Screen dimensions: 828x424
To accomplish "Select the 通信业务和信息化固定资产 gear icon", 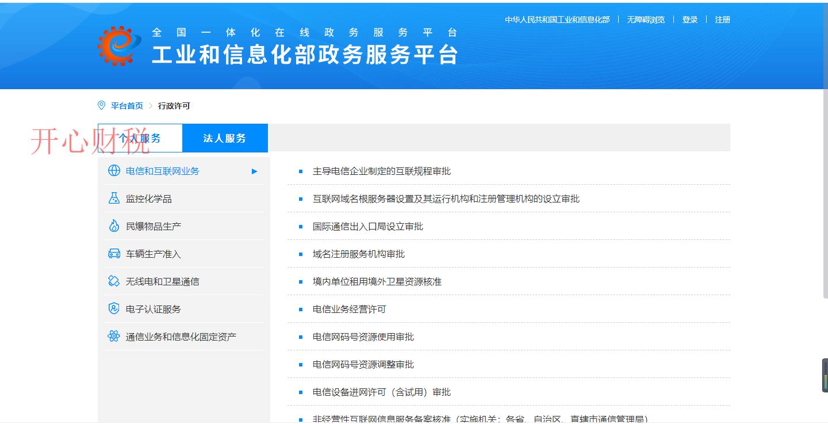I will [112, 336].
